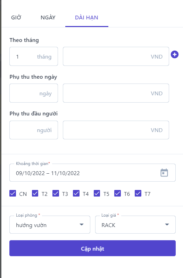
Task: Uncheck the T6 weekday checkbox
Action: pos(117,193)
